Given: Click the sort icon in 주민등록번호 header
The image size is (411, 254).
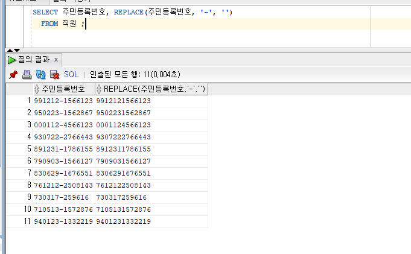Looking at the screenshot, I should pyautogui.click(x=37, y=89).
